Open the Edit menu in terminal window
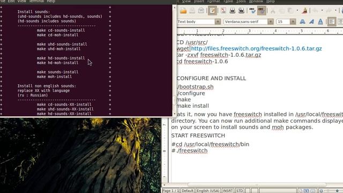 [x=11, y=1]
